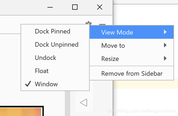The height and width of the screenshot is (116, 178).
Task: Click the submenu arrow next to Move to
Action: click(x=165, y=45)
